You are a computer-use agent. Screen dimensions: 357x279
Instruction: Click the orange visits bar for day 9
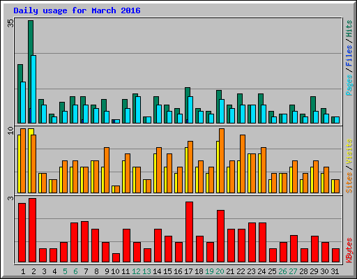(x=107, y=170)
